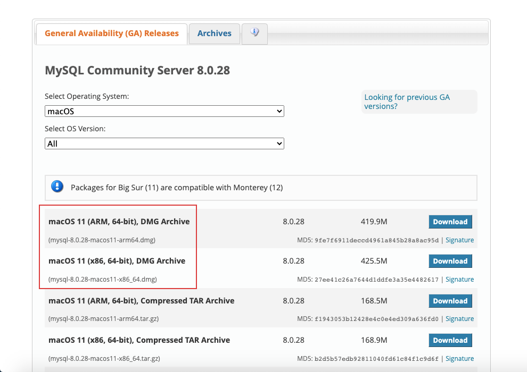Download macOS 11 ARM DMG Archive
The image size is (527, 372).
coord(450,222)
